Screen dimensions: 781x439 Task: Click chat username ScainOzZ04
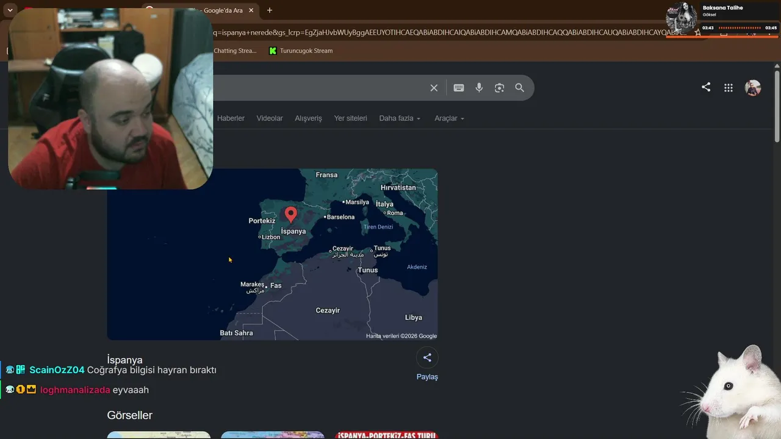(57, 370)
